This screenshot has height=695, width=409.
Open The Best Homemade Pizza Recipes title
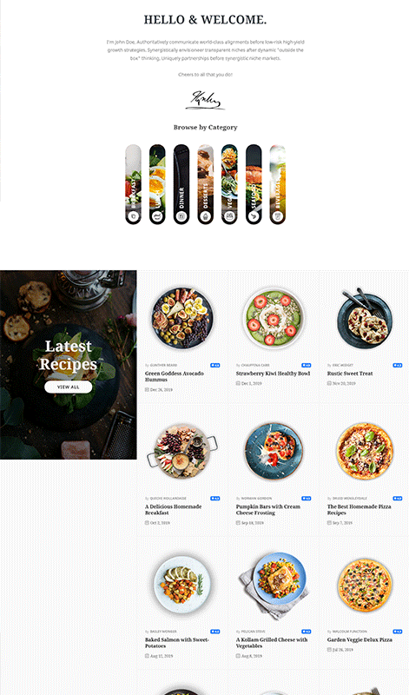coord(359,509)
